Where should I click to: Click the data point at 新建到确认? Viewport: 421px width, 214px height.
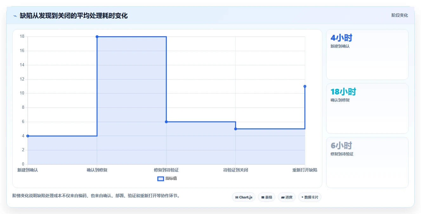click(x=28, y=136)
